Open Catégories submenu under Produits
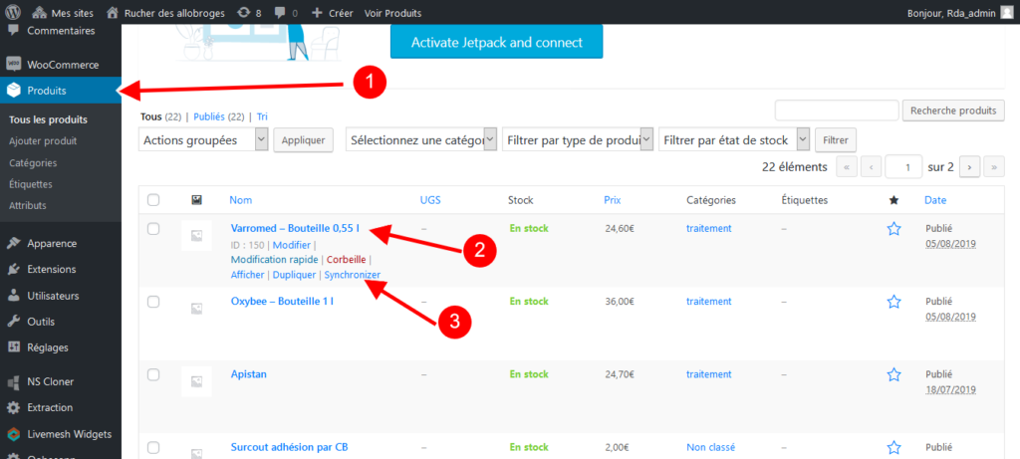 click(x=33, y=162)
